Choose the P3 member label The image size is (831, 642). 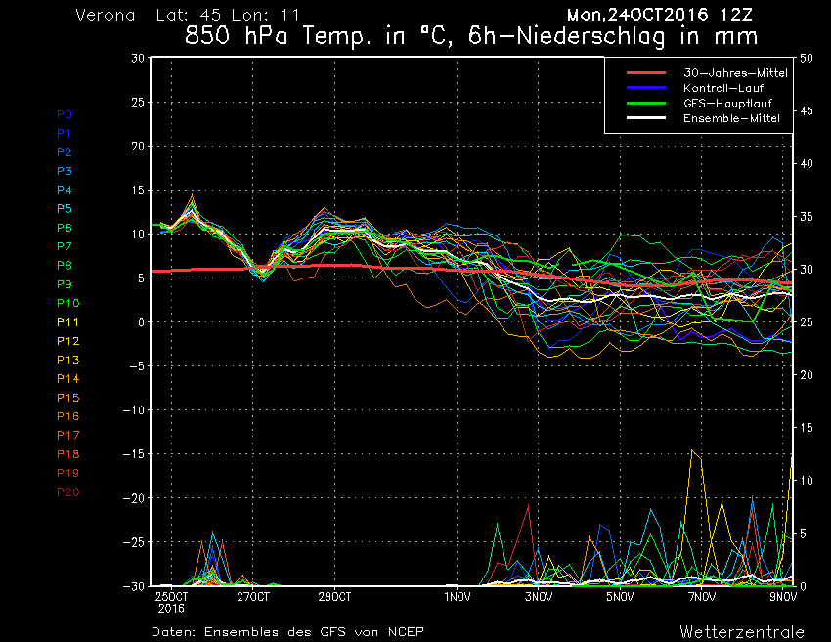point(65,171)
